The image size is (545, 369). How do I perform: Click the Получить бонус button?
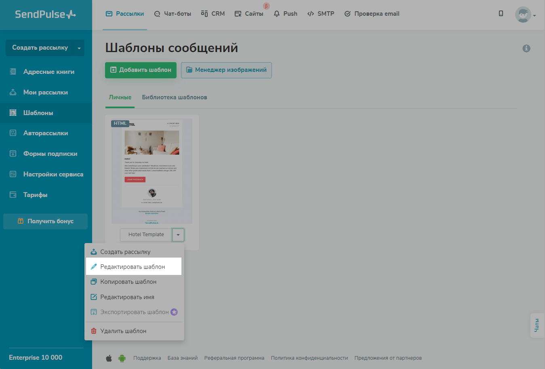click(45, 221)
